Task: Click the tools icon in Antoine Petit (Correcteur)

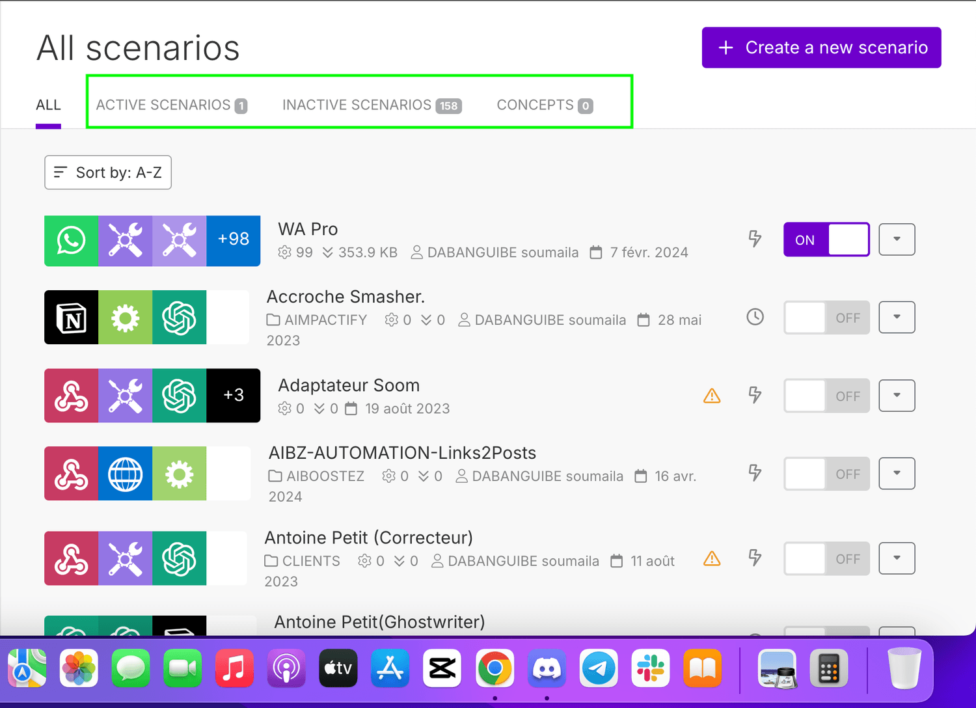Action: pos(125,558)
